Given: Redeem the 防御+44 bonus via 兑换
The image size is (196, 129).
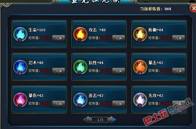Looking at the screenshot, I should coord(178,38).
